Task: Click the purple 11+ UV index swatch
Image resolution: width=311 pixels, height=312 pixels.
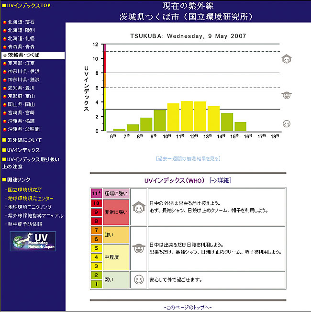Action: [x=95, y=193]
